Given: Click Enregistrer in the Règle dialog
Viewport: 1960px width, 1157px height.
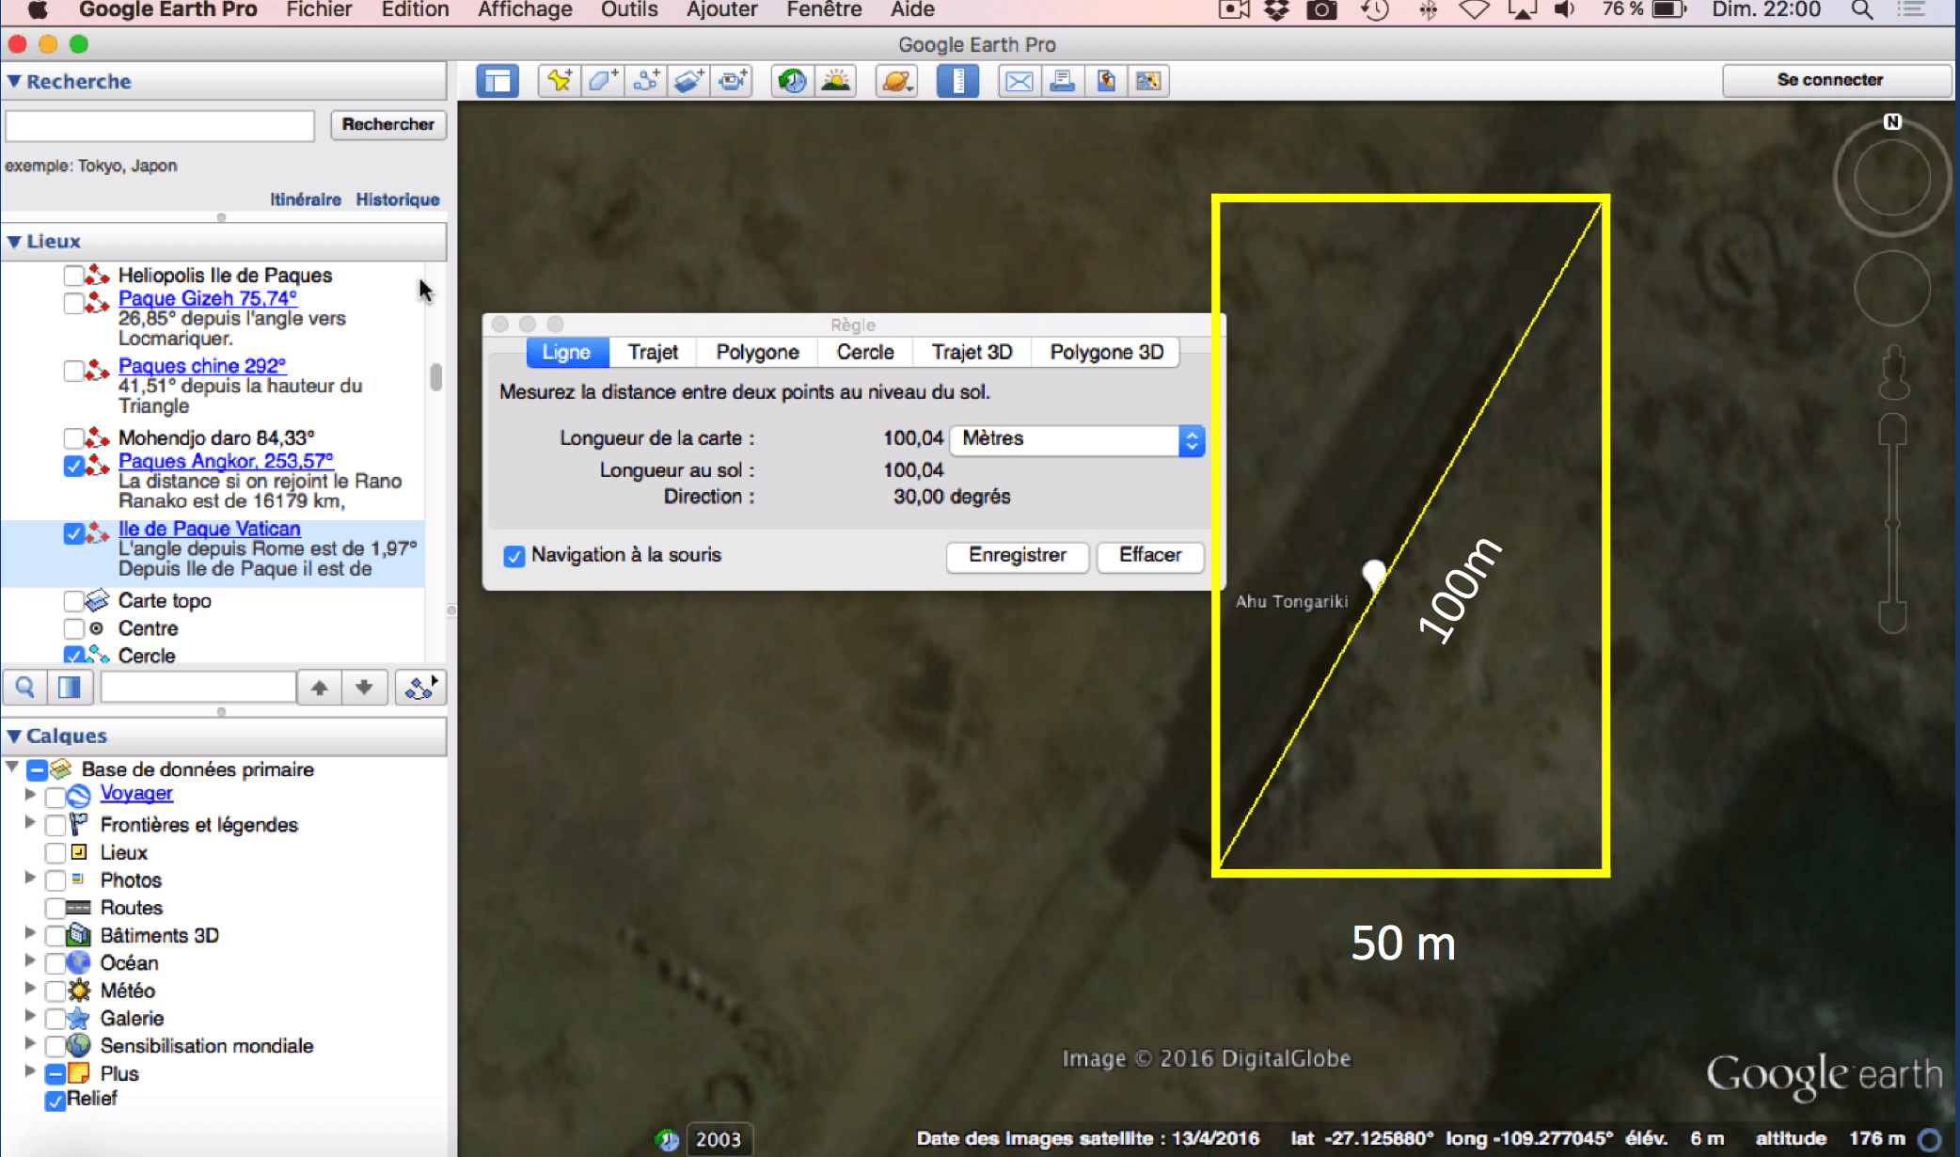Looking at the screenshot, I should pyautogui.click(x=1018, y=556).
